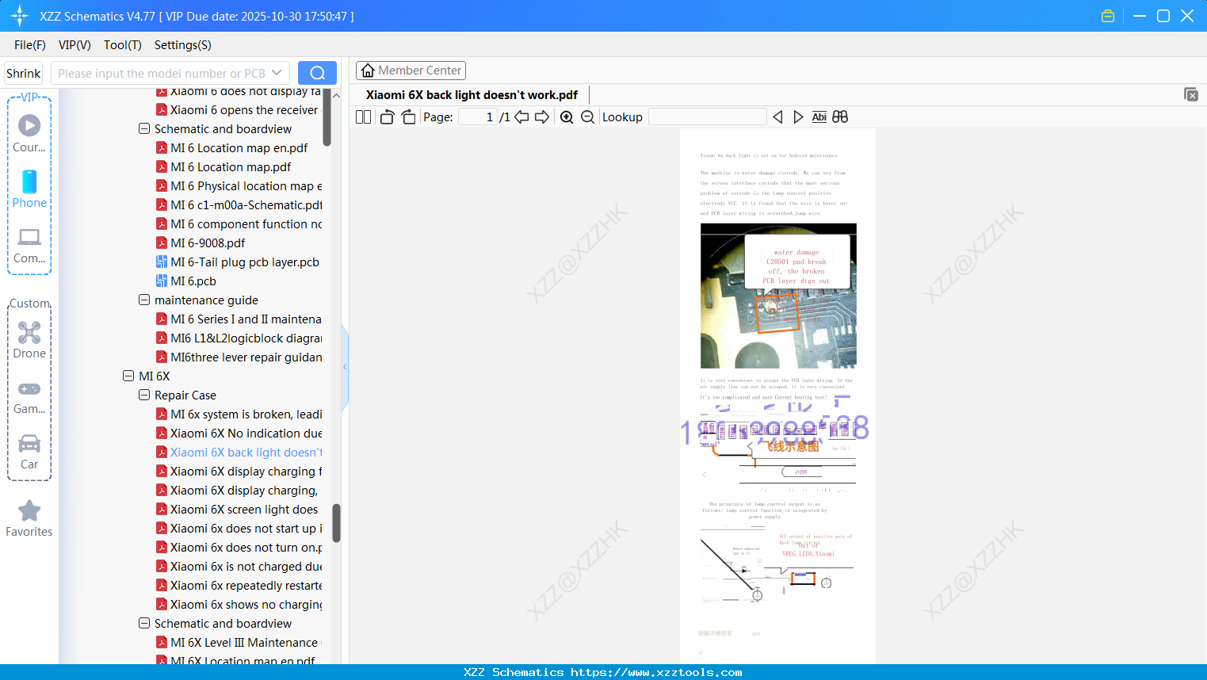Open the Drone category
1207x680 pixels.
29,340
